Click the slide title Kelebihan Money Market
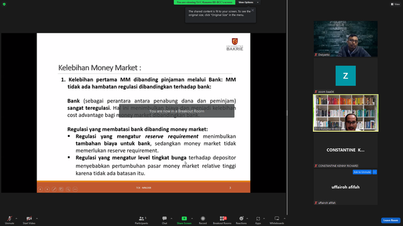 tap(99, 68)
